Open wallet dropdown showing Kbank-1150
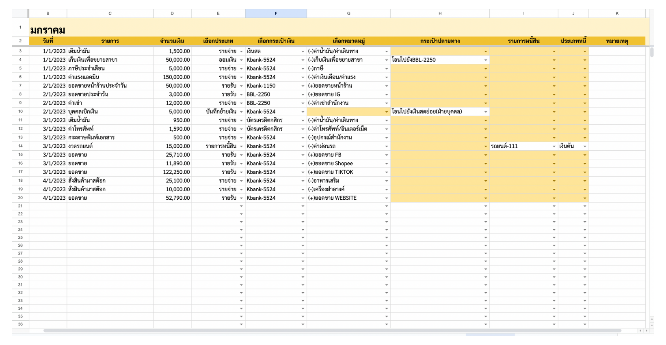This screenshot has height=345, width=666. tap(303, 86)
